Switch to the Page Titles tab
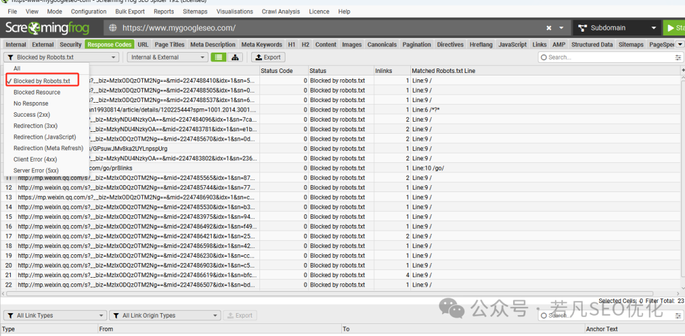Viewport: 685px width, 336px height. 169,44
